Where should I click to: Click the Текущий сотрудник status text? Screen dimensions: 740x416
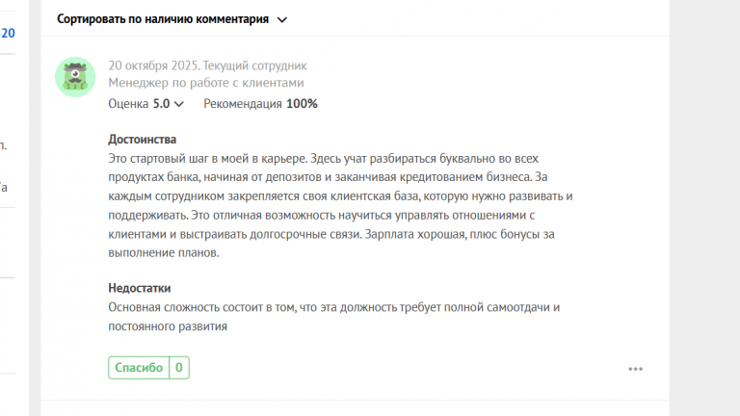click(254, 66)
